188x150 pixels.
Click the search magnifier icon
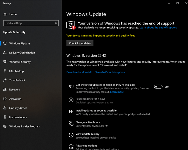click(x=56, y=23)
